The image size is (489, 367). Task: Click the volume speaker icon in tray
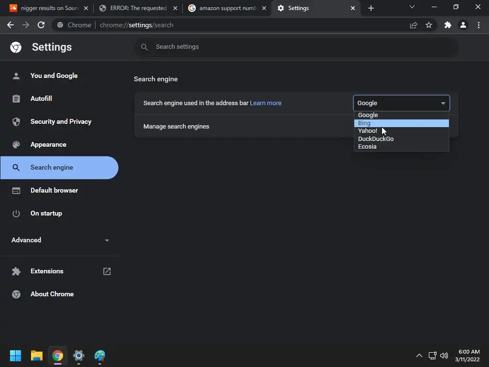coord(444,356)
